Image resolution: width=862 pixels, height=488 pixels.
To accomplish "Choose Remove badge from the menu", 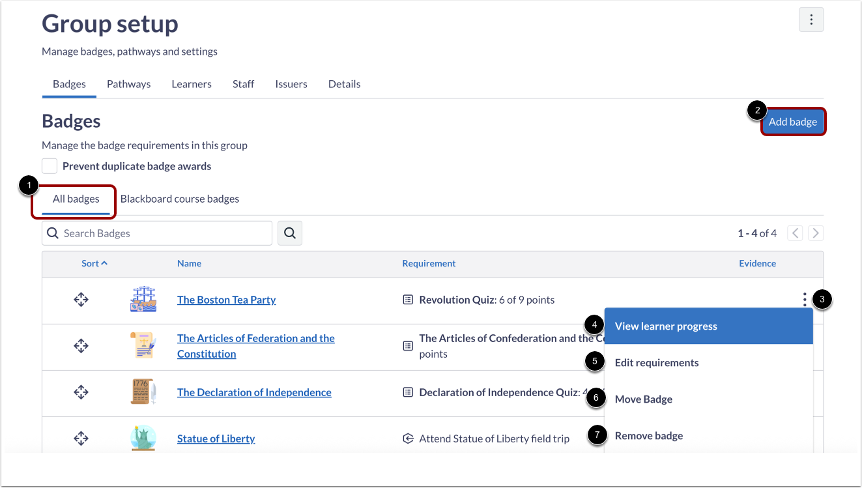I will (709, 436).
